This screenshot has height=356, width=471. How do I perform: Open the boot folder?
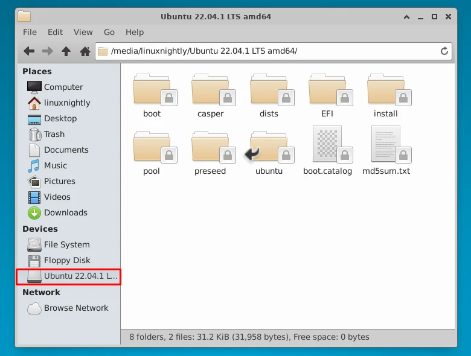(155, 95)
